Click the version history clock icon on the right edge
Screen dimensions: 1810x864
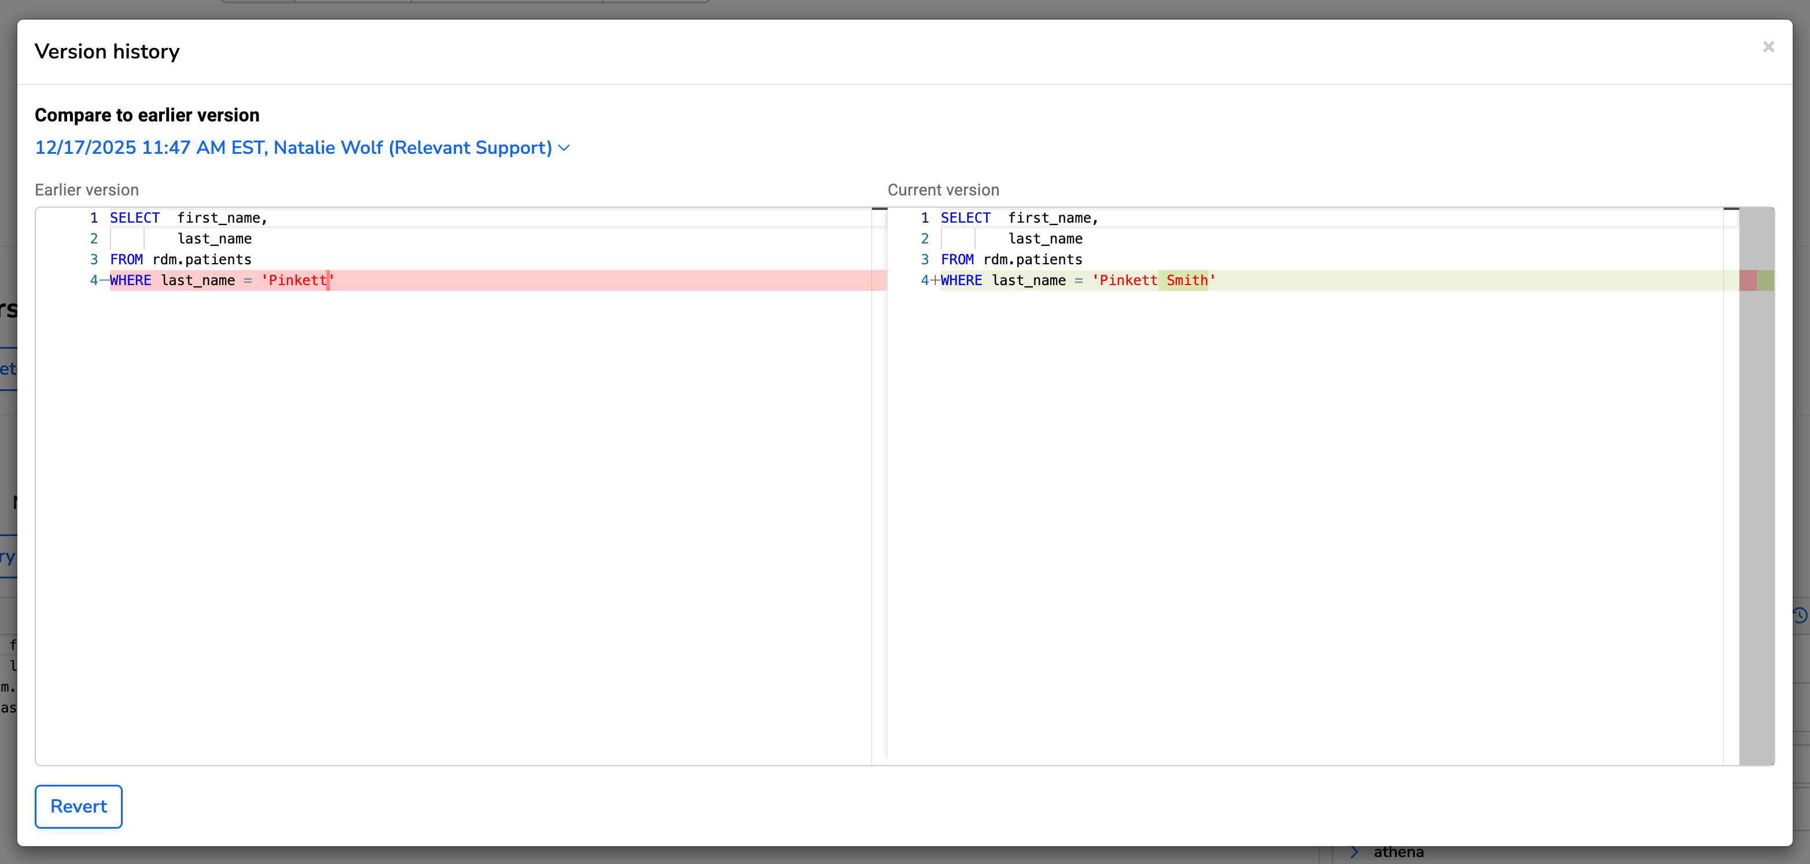[1801, 615]
